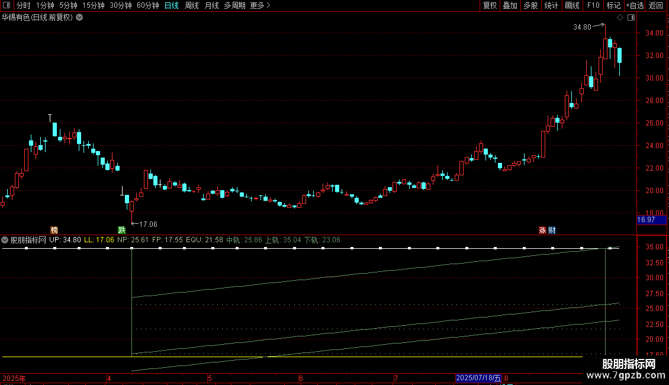Switch to the 分时 intraday tab

point(24,5)
